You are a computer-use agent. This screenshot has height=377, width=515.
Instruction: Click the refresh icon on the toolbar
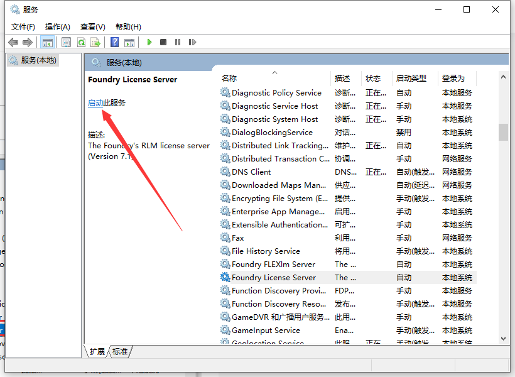81,42
